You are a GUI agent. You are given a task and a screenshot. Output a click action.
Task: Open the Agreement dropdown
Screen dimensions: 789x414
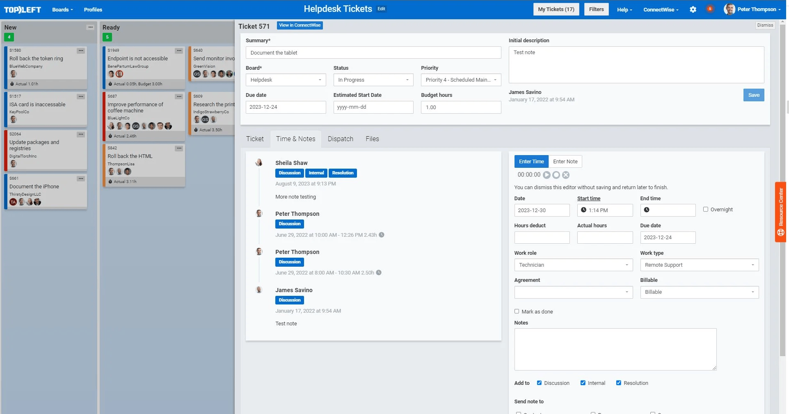click(x=574, y=292)
